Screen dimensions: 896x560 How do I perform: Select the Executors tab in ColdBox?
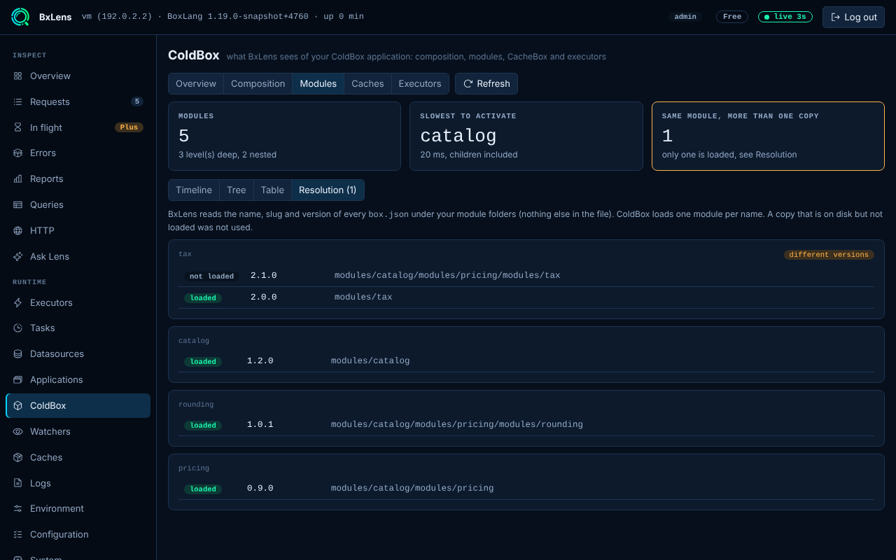(x=420, y=83)
